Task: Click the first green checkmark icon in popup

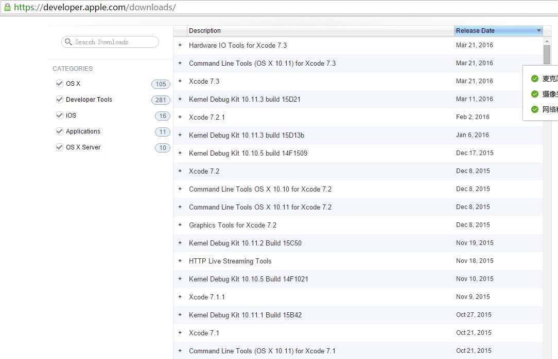Action: 534,79
